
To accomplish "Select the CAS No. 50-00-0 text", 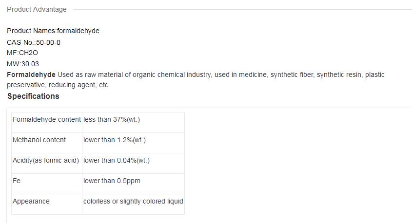I will (34, 42).
